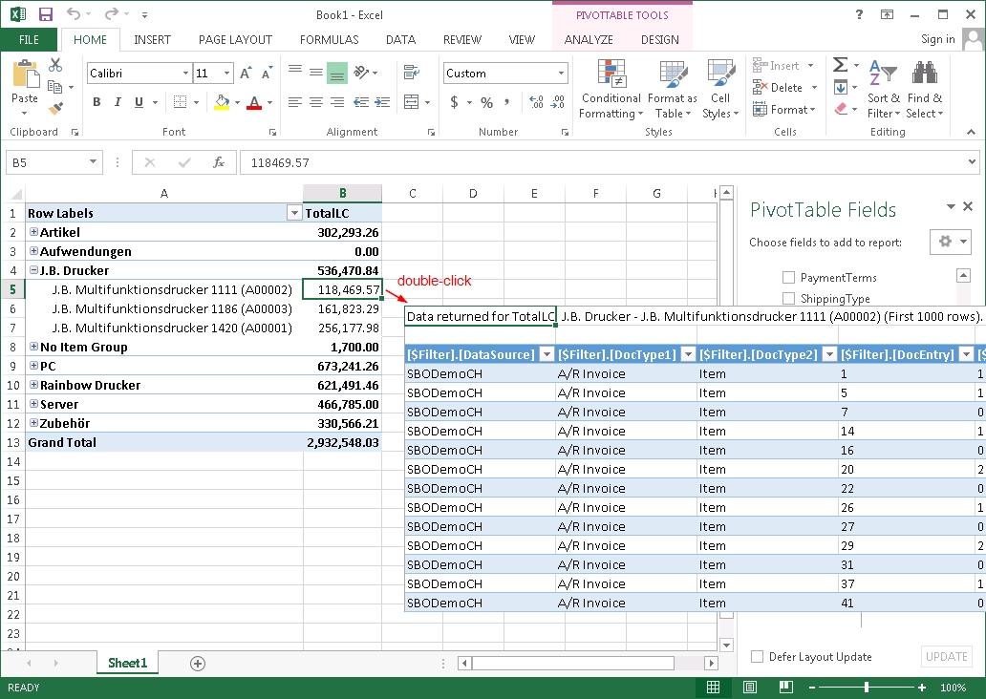Check the PaymentTerms field checkbox

[788, 277]
